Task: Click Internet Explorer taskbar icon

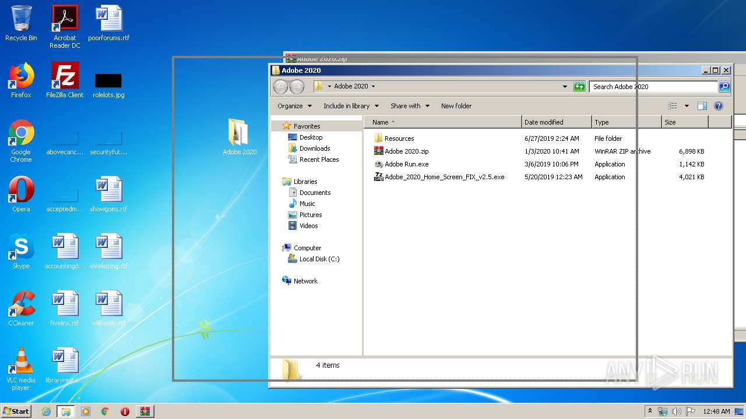Action: tap(46, 411)
